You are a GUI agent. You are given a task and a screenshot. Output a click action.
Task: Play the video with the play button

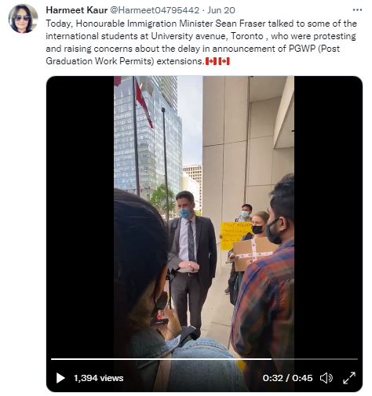point(60,378)
